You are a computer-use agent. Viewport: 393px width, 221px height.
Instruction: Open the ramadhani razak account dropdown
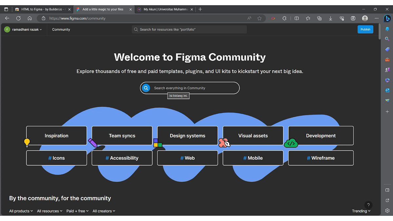[23, 29]
